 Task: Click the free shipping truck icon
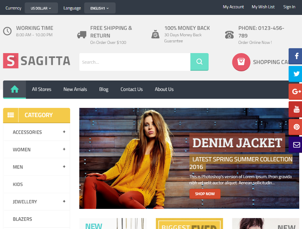pos(82,35)
